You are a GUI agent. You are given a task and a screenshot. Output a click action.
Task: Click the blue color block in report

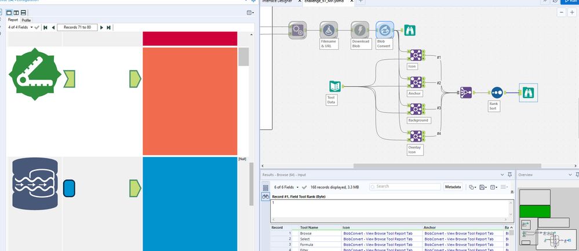coord(190,203)
